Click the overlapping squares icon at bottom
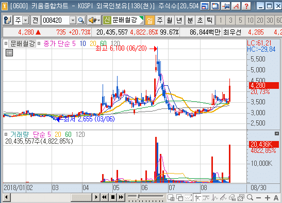The width and height of the screenshot is (282, 203). click(179, 198)
